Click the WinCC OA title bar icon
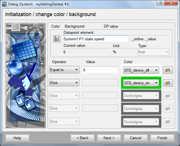The width and height of the screenshot is (180, 146). [x=4, y=4]
